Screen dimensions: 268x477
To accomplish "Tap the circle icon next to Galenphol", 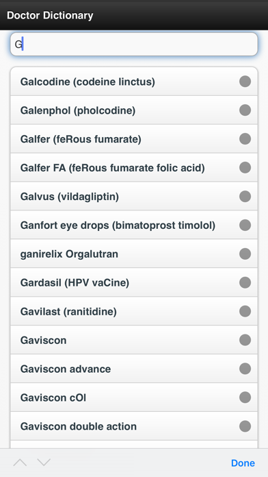I will coord(245,110).
